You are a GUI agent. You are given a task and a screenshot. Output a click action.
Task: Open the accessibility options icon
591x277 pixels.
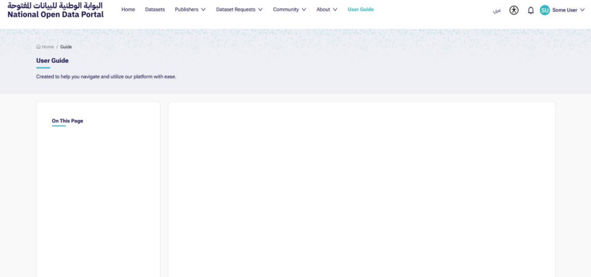coord(514,10)
